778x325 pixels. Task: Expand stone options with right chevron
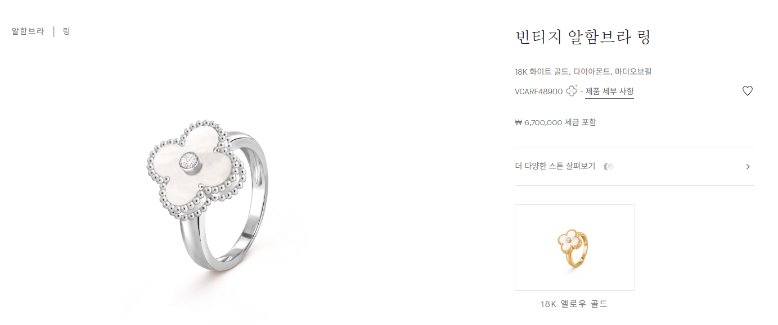point(748,167)
